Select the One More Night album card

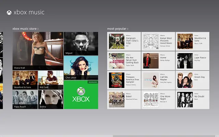[158, 100]
